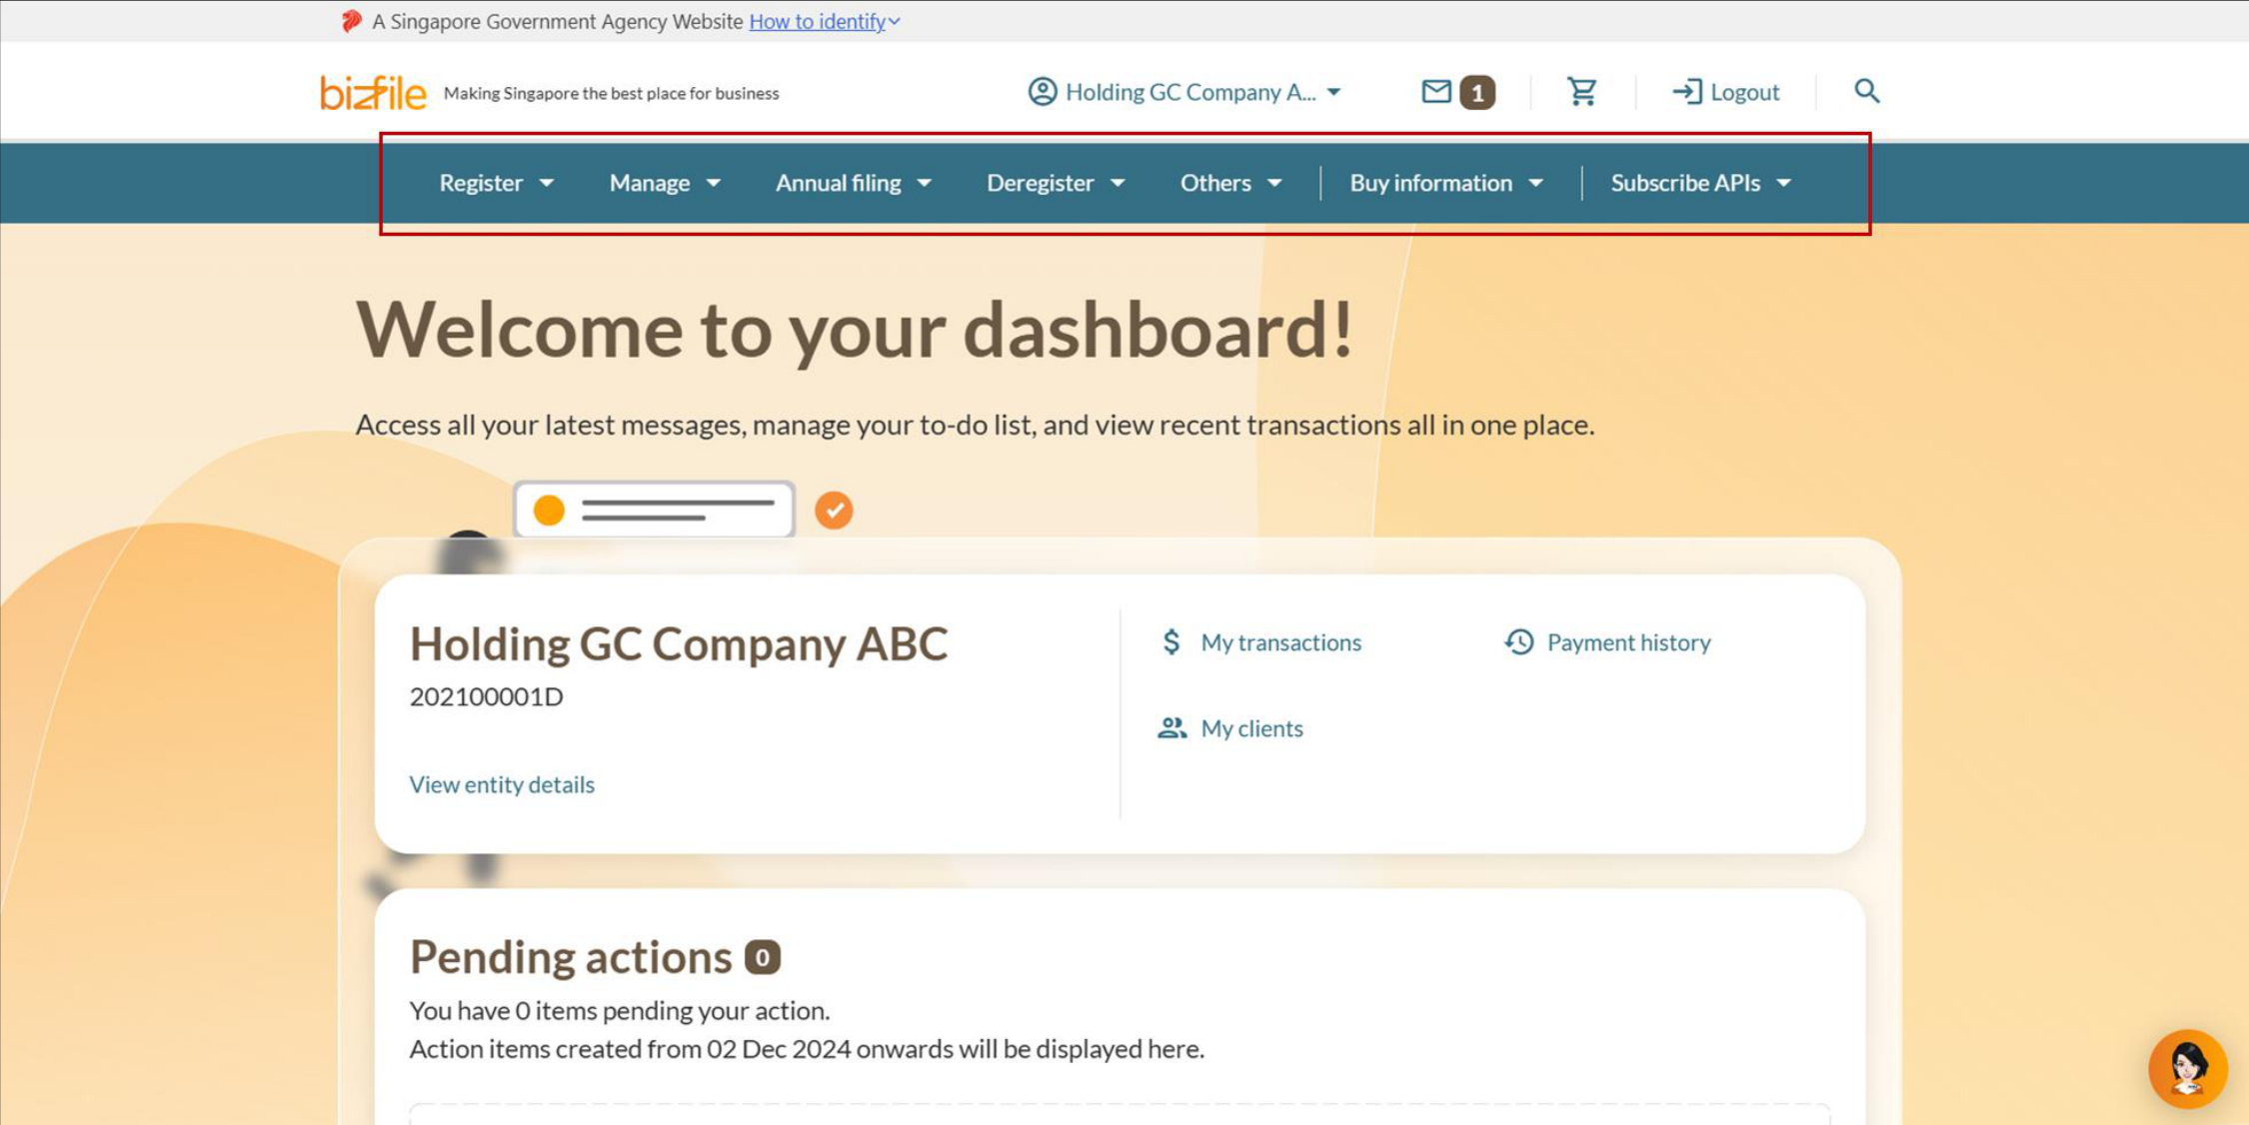Click the bizfile logo
2249x1125 pixels.
[373, 93]
